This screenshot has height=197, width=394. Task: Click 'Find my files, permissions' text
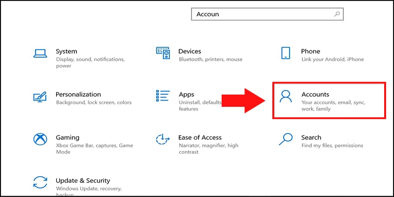click(x=332, y=145)
